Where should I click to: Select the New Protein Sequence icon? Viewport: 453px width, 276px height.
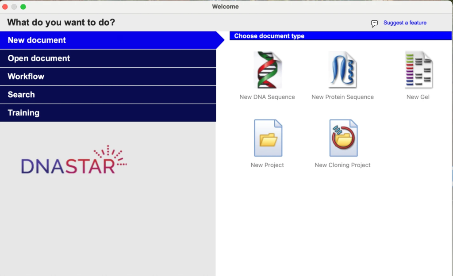click(343, 69)
